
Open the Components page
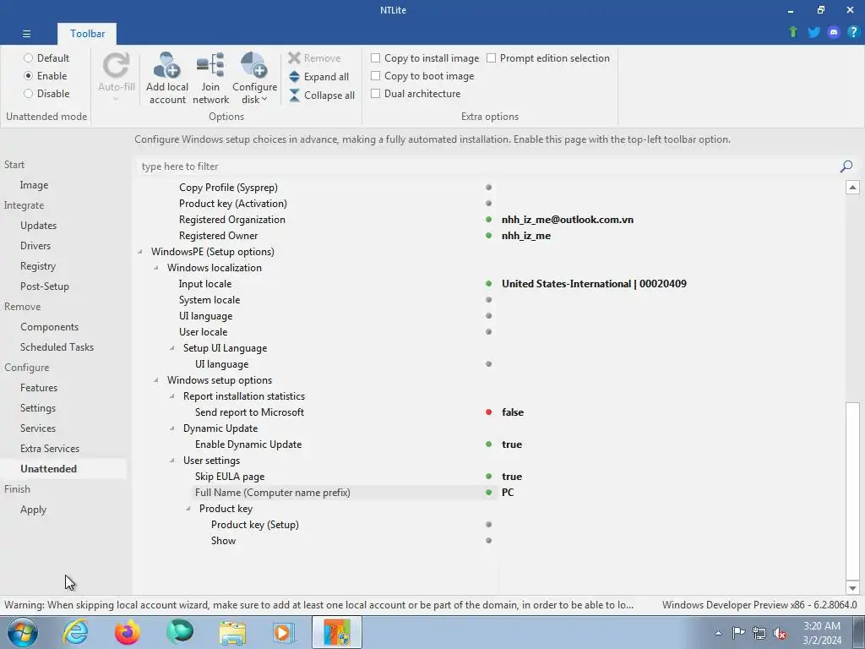point(50,327)
